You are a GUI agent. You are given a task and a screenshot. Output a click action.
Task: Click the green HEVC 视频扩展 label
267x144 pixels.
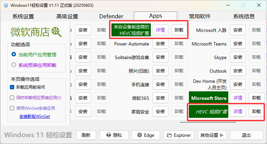[x=209, y=111]
